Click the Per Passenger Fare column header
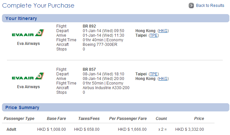230x135 pixels. tap(128, 119)
